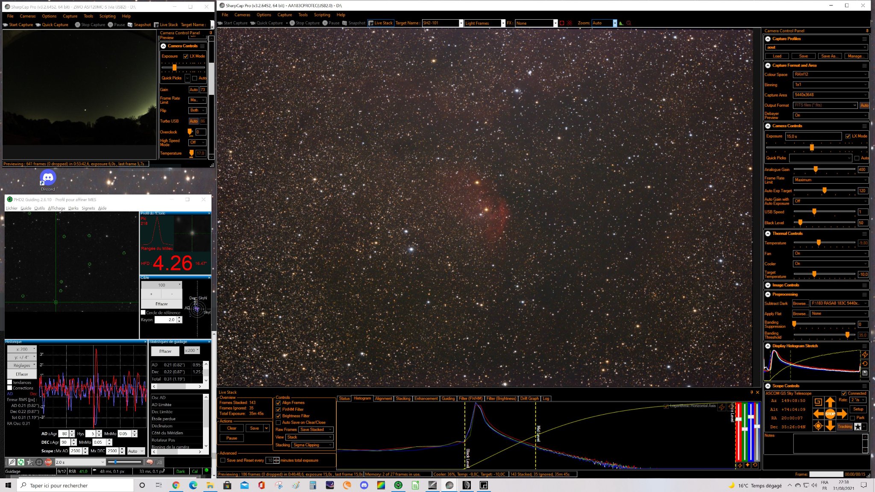Click Effacer in PHD2 guiding statistics
This screenshot has height=492, width=875.
pyautogui.click(x=165, y=351)
